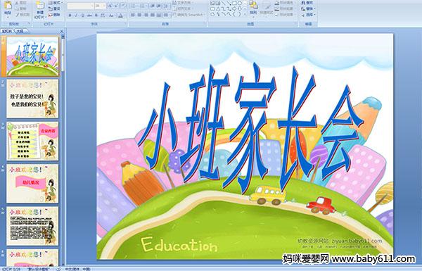Select the second slide thumbnail
The width and height of the screenshot is (422, 271).
tap(32, 99)
